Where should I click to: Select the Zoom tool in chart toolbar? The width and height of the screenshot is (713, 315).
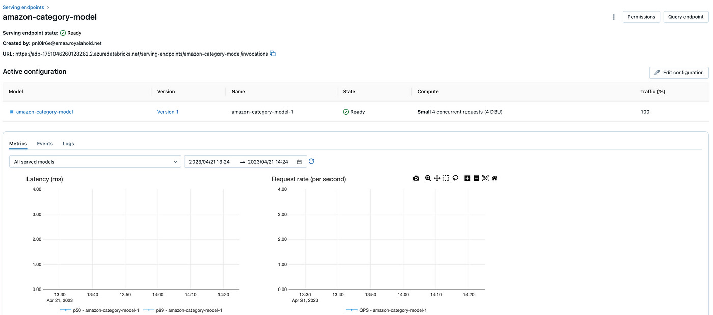pyautogui.click(x=428, y=178)
